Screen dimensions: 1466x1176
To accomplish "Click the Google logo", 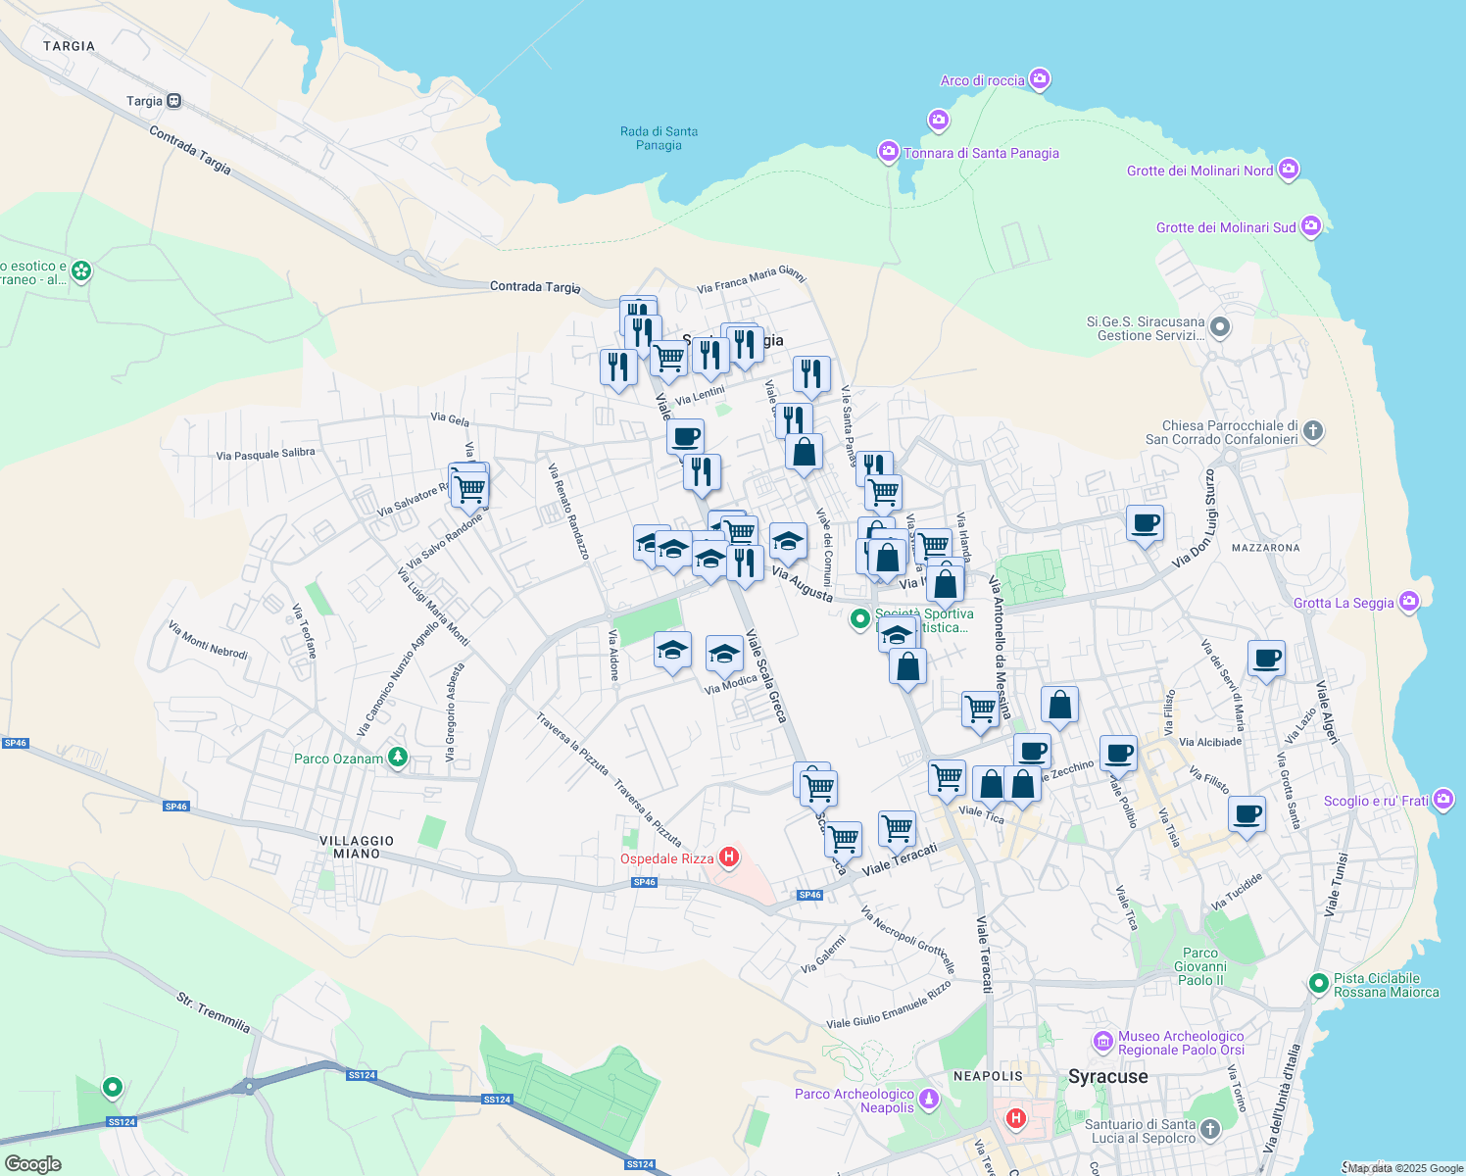I will tap(33, 1163).
